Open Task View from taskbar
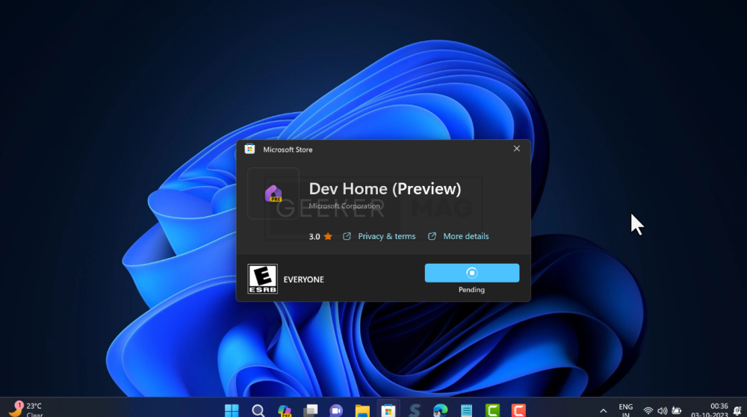This screenshot has width=747, height=417. [311, 410]
